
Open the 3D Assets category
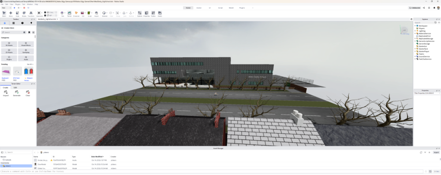9,44
